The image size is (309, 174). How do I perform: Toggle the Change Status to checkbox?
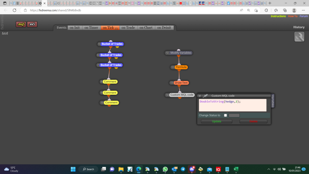coord(225,115)
